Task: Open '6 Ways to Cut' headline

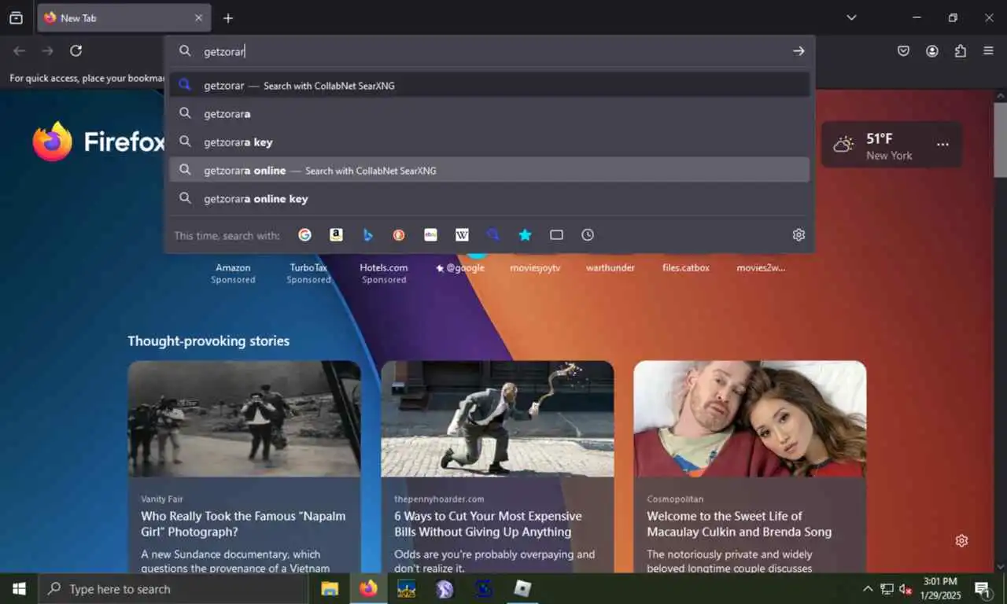Action: (488, 524)
